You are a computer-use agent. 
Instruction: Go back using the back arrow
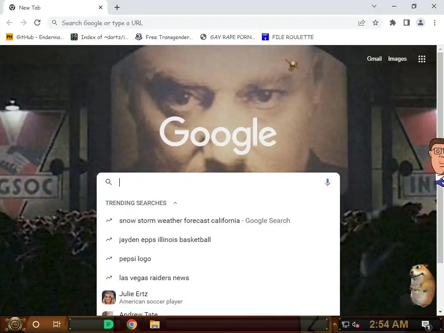10,23
